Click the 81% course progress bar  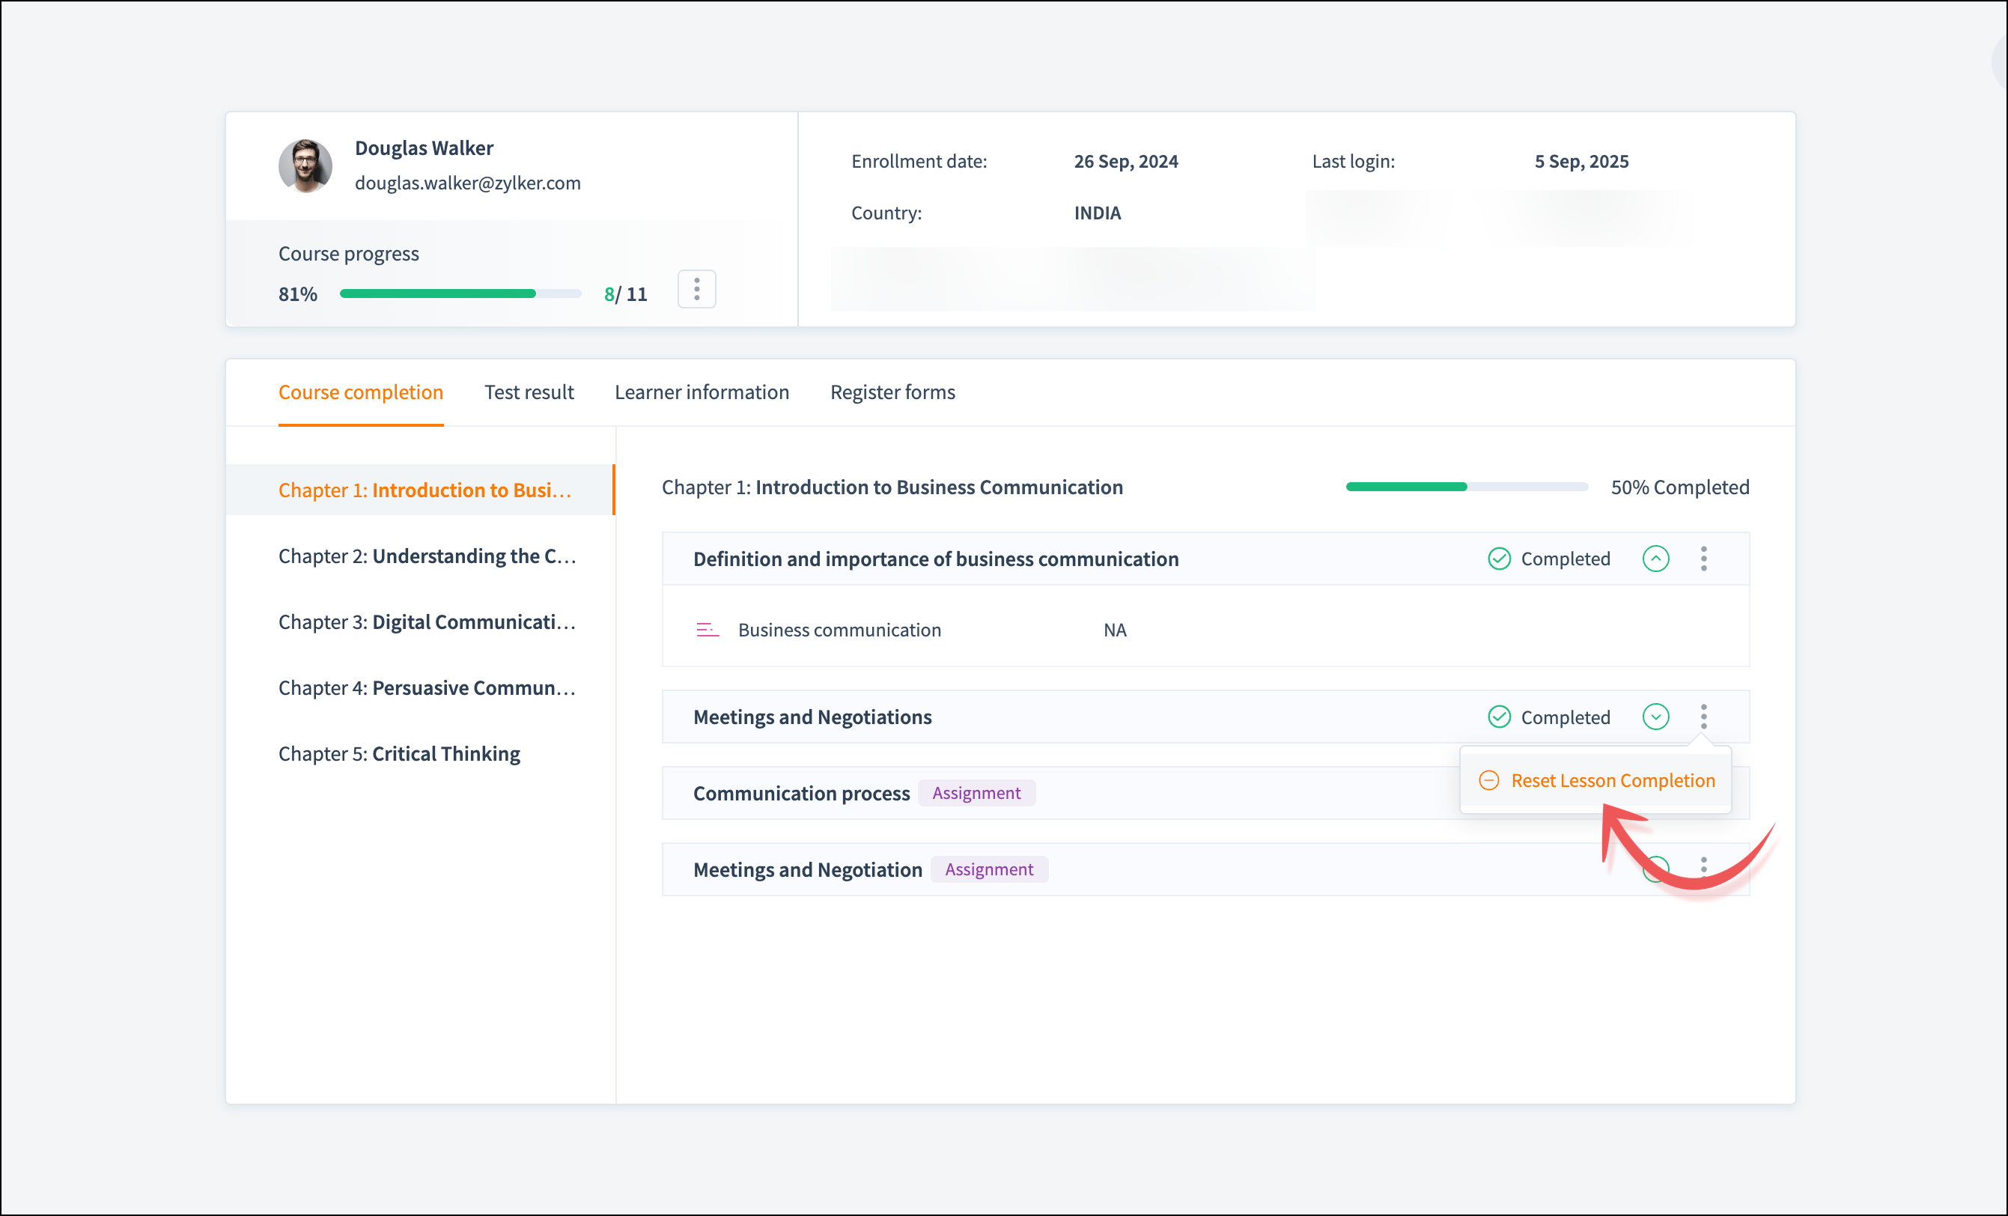pos(460,294)
